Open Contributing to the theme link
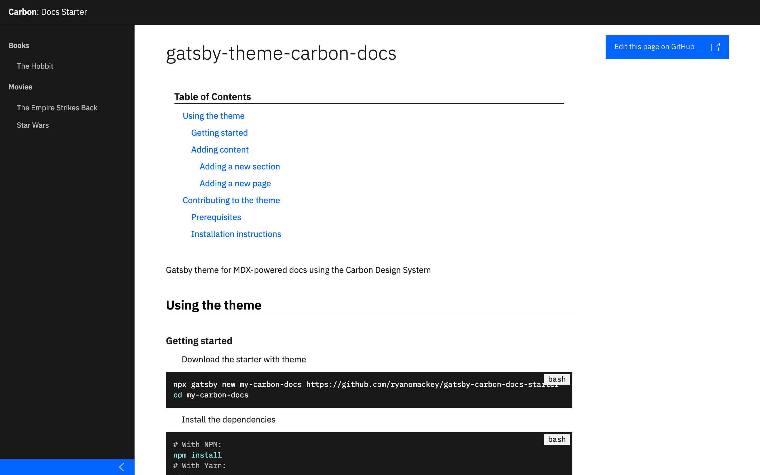Screen dimensions: 760x475 point(231,201)
